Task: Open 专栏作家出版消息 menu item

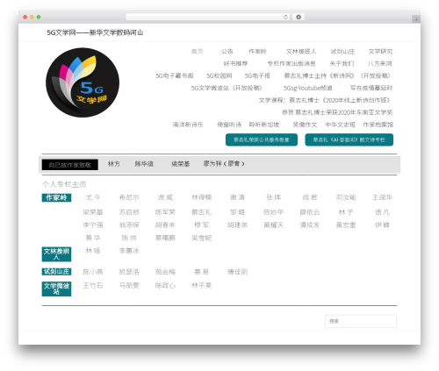Action: pyautogui.click(x=291, y=63)
